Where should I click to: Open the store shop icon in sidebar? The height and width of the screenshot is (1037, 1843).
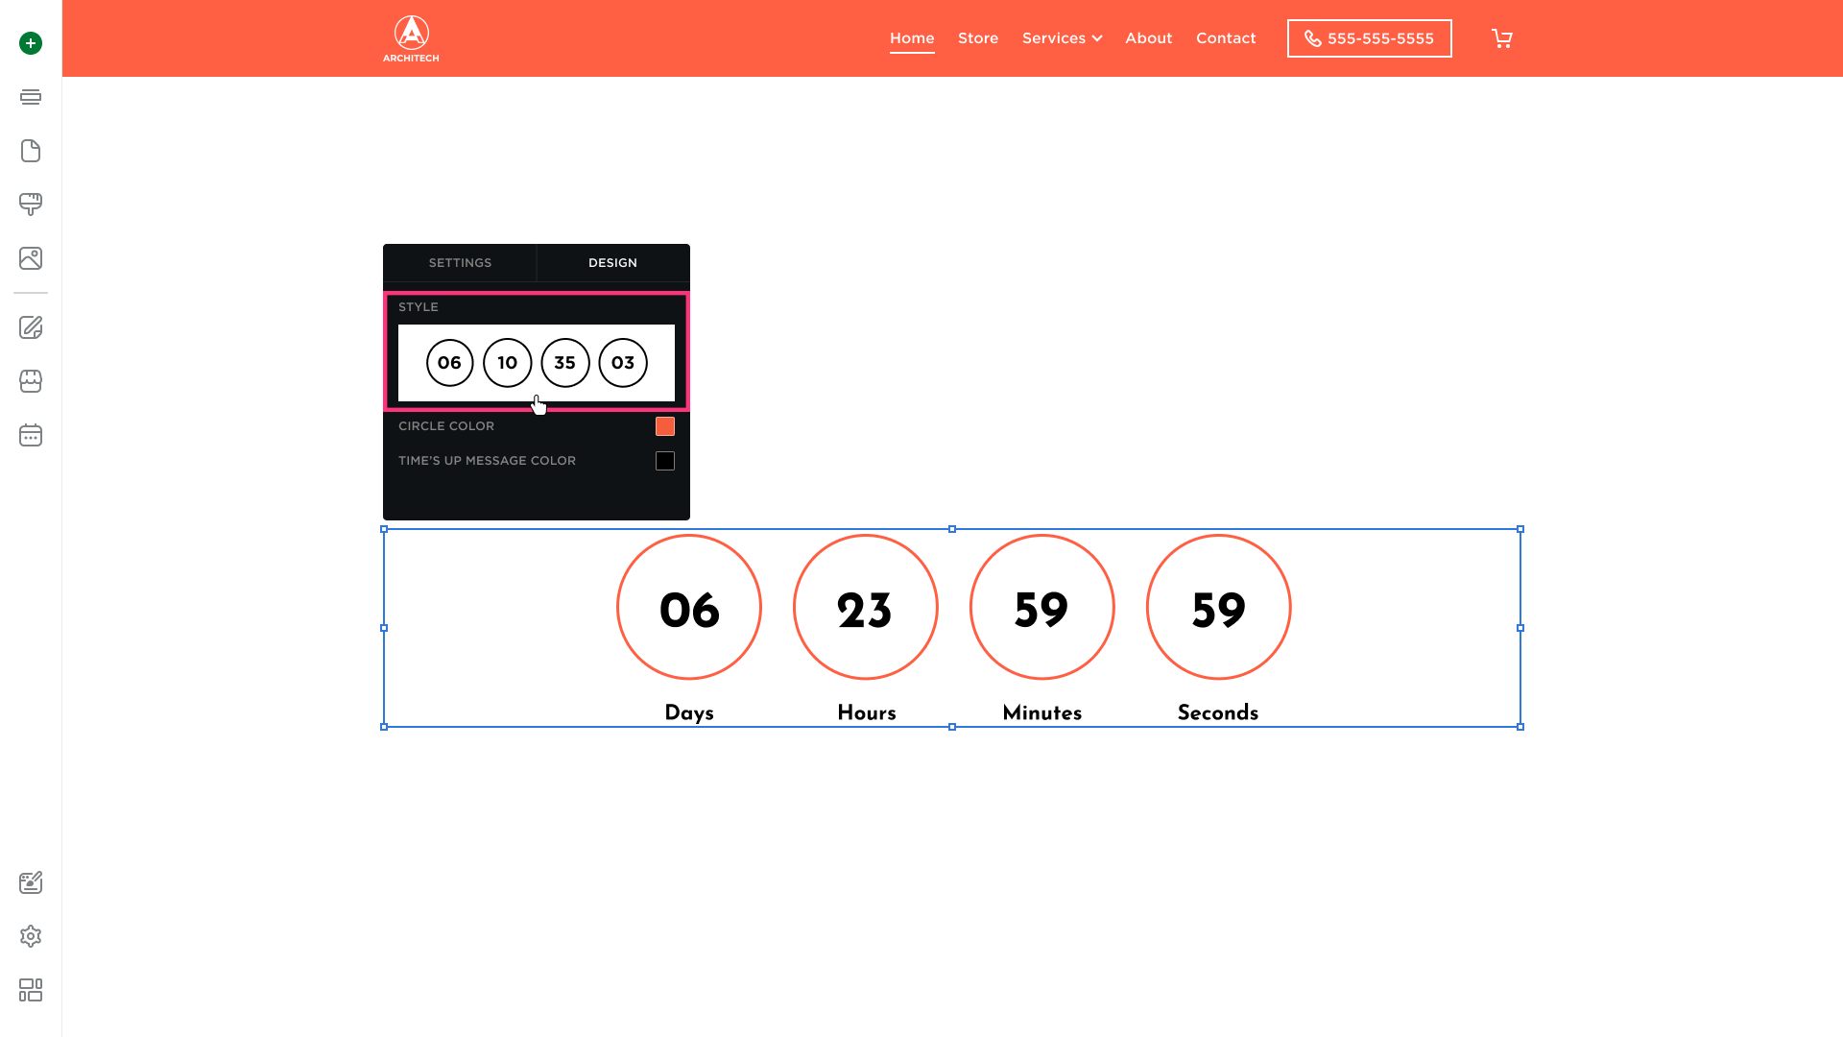31,381
